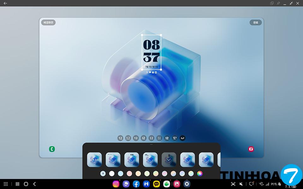This screenshot has width=303, height=189.
Task: Select the auto color 'A' swatch
Action: pos(103,173)
